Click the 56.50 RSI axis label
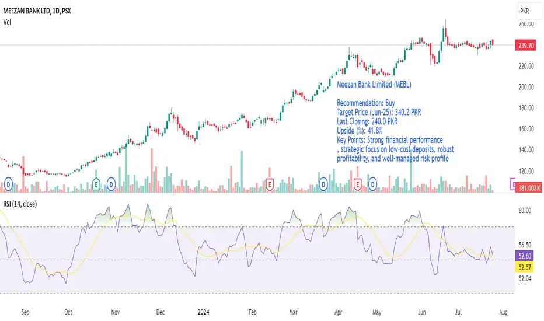This screenshot has height=321, width=544. (x=525, y=245)
